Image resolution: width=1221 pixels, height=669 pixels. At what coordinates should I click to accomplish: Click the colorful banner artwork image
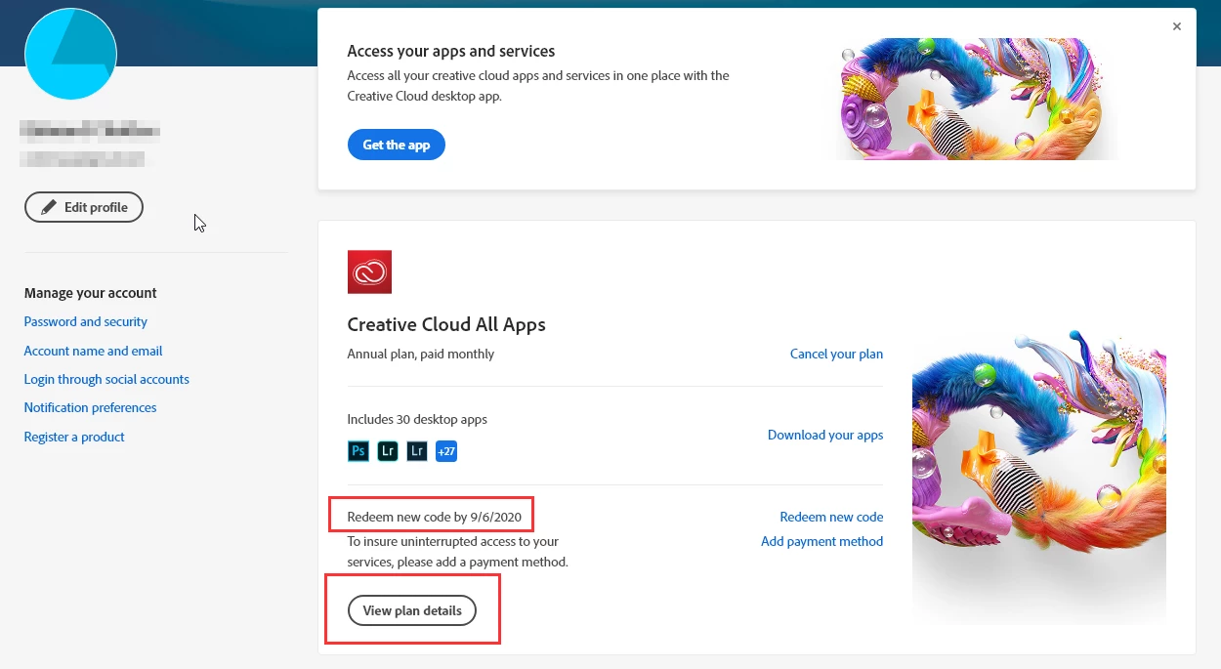click(979, 99)
